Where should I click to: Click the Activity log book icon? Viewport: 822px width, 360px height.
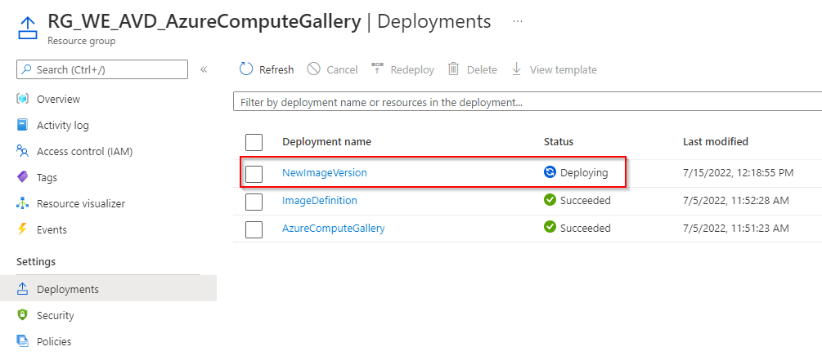click(22, 125)
